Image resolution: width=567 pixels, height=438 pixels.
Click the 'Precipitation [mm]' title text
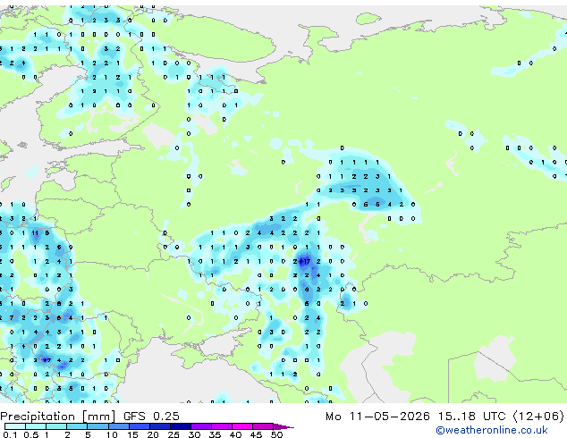(x=58, y=417)
